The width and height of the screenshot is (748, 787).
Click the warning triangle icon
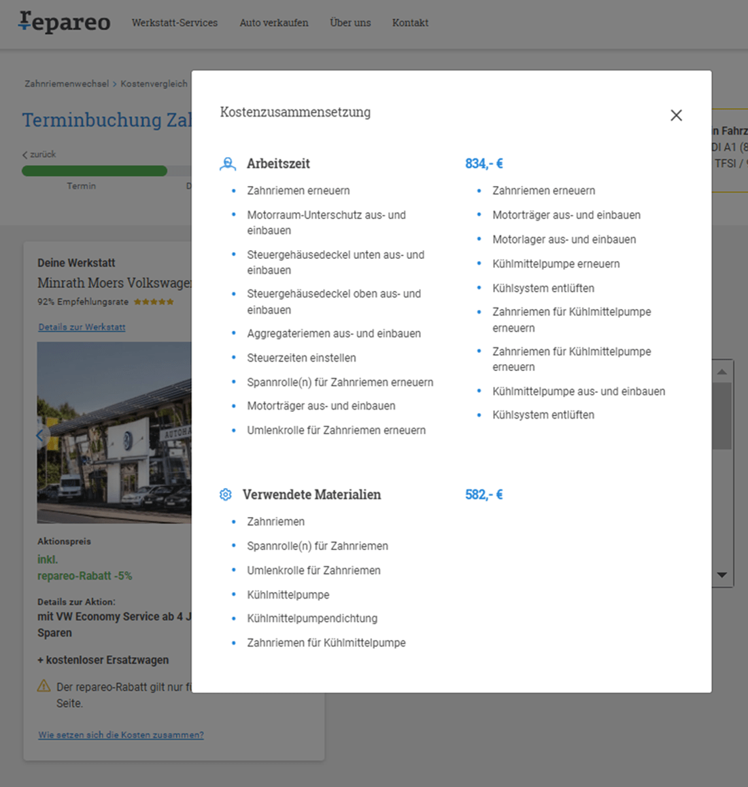tap(44, 686)
